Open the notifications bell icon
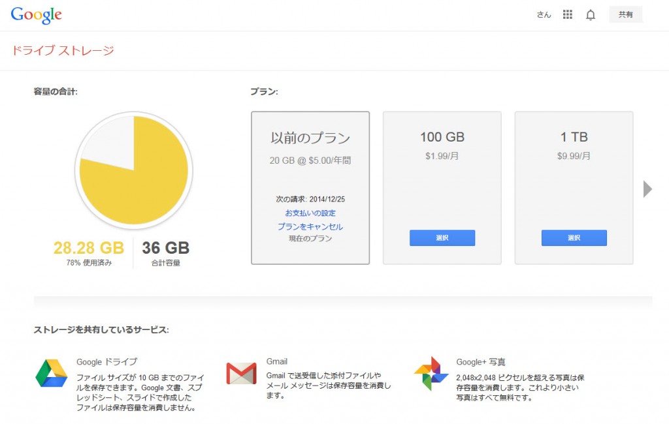This screenshot has height=424, width=669. [591, 15]
